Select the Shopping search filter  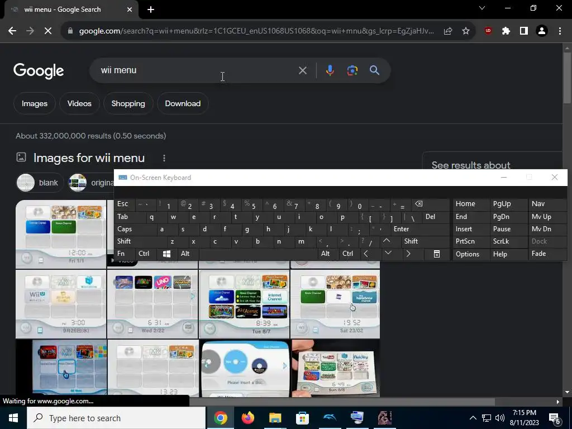128,103
